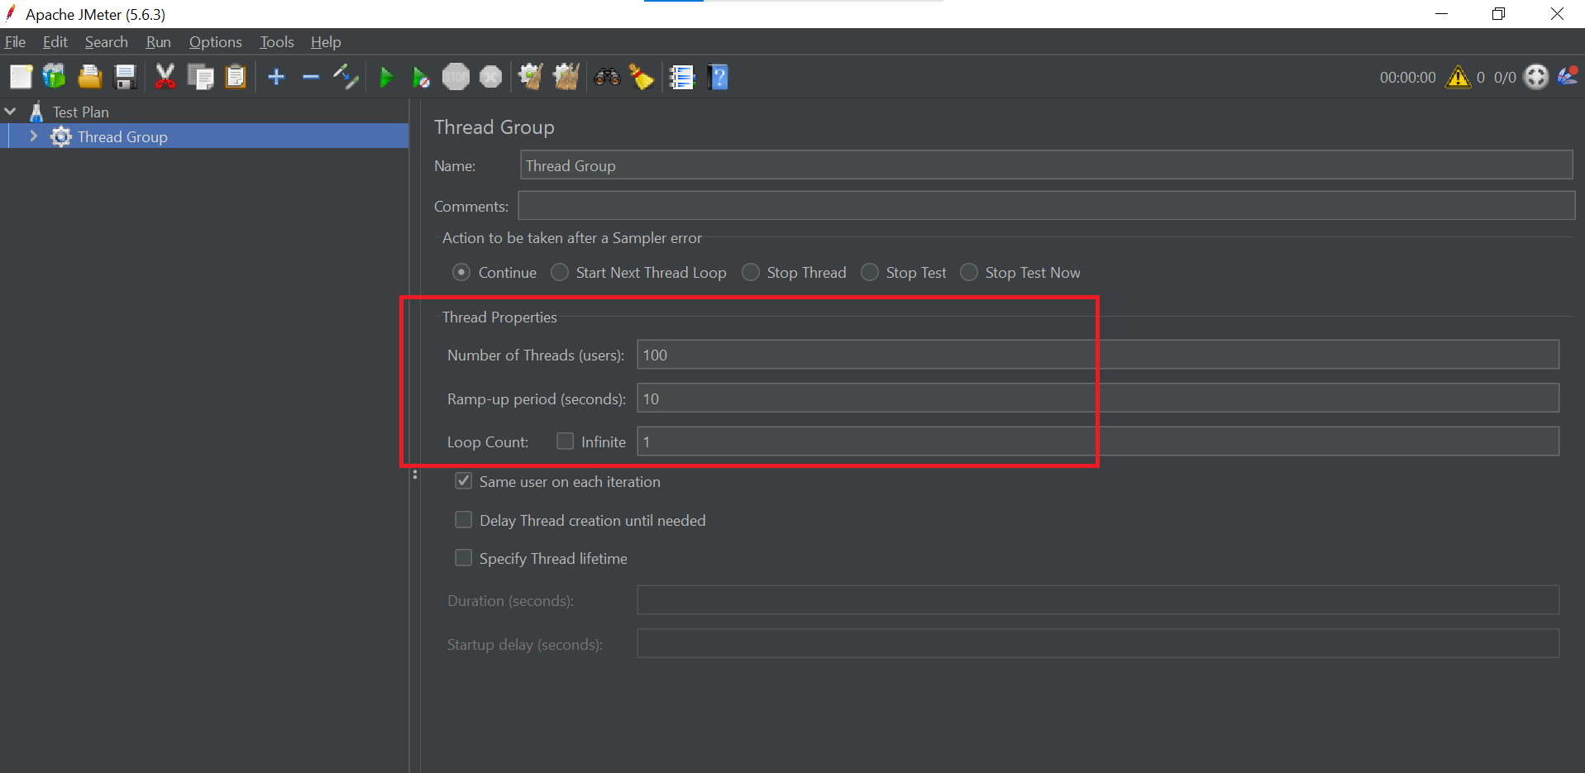
Task: Expand the Thread Group tree node
Action: point(34,136)
